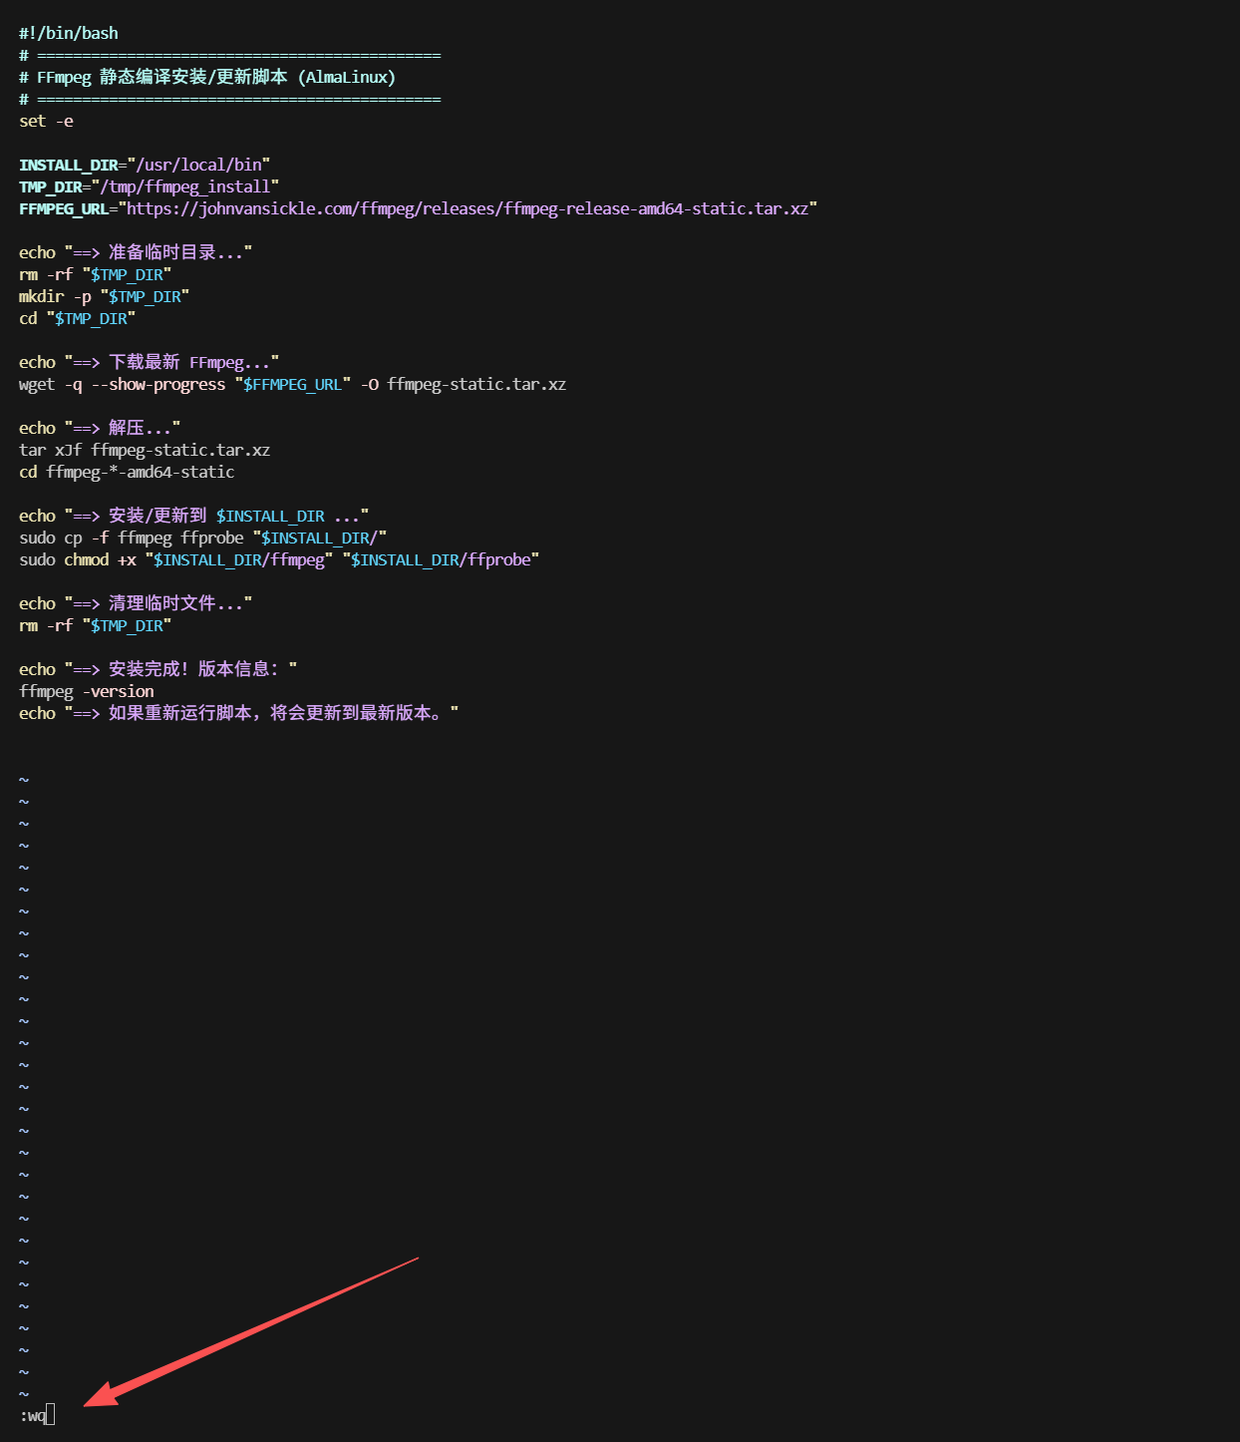Click the echo 安装/更新到 $INSTALL_DIR line
The image size is (1240, 1442).
[193, 516]
